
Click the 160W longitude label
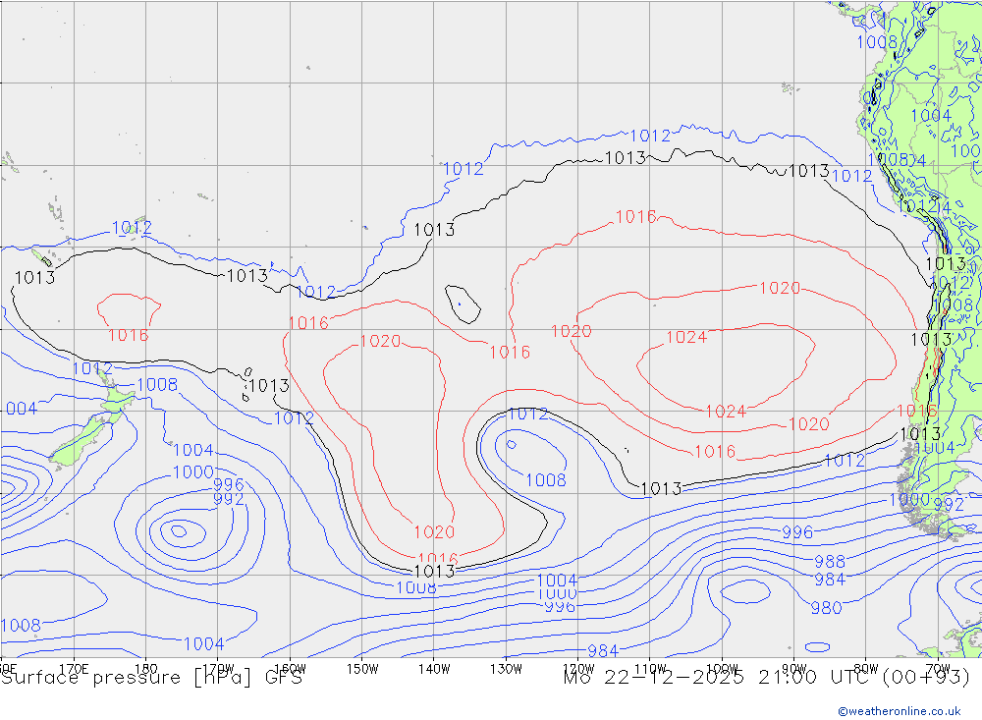[x=290, y=669]
